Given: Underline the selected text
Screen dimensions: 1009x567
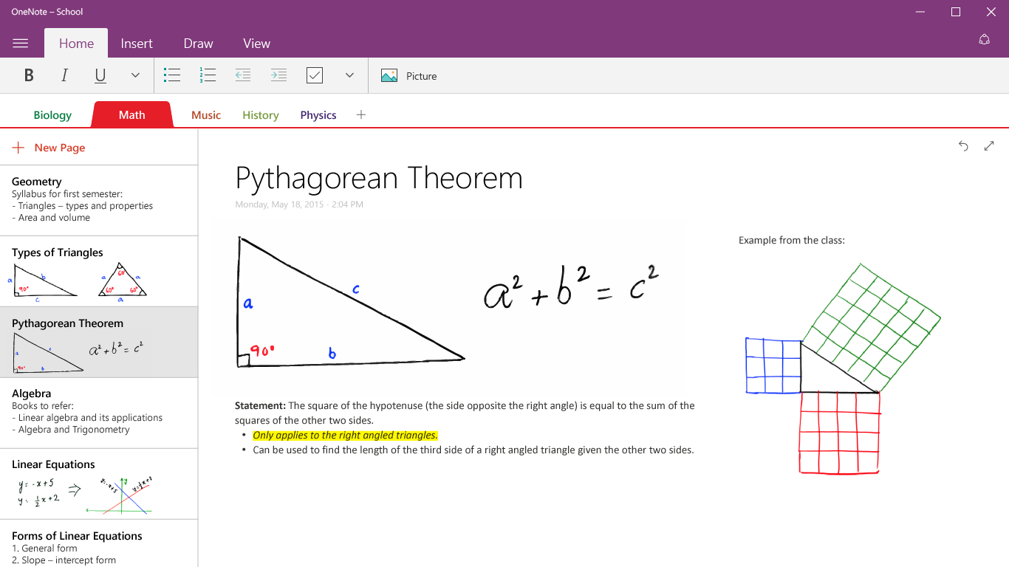Looking at the screenshot, I should pos(100,75).
